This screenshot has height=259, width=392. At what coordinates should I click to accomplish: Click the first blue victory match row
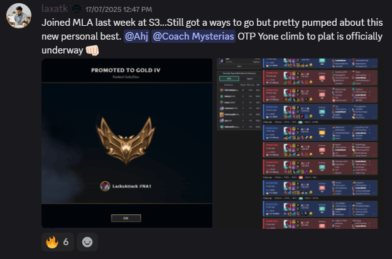pos(320,63)
